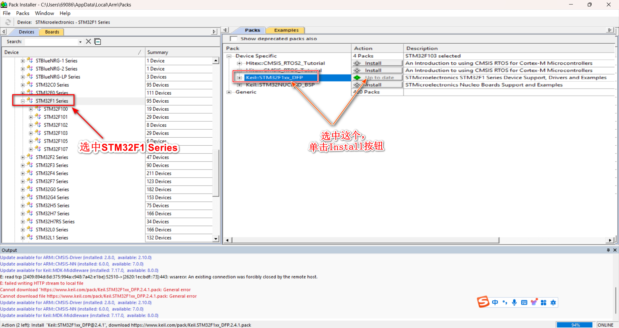This screenshot has width=619, height=328.
Task: Expand the Keil::STM32F1xx_DFP pack node
Action: click(239, 78)
